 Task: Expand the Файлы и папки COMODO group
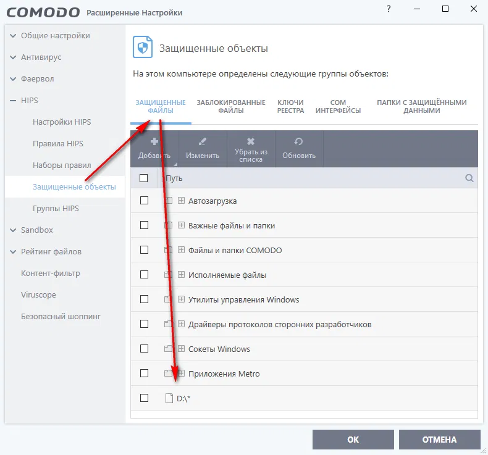(x=181, y=250)
